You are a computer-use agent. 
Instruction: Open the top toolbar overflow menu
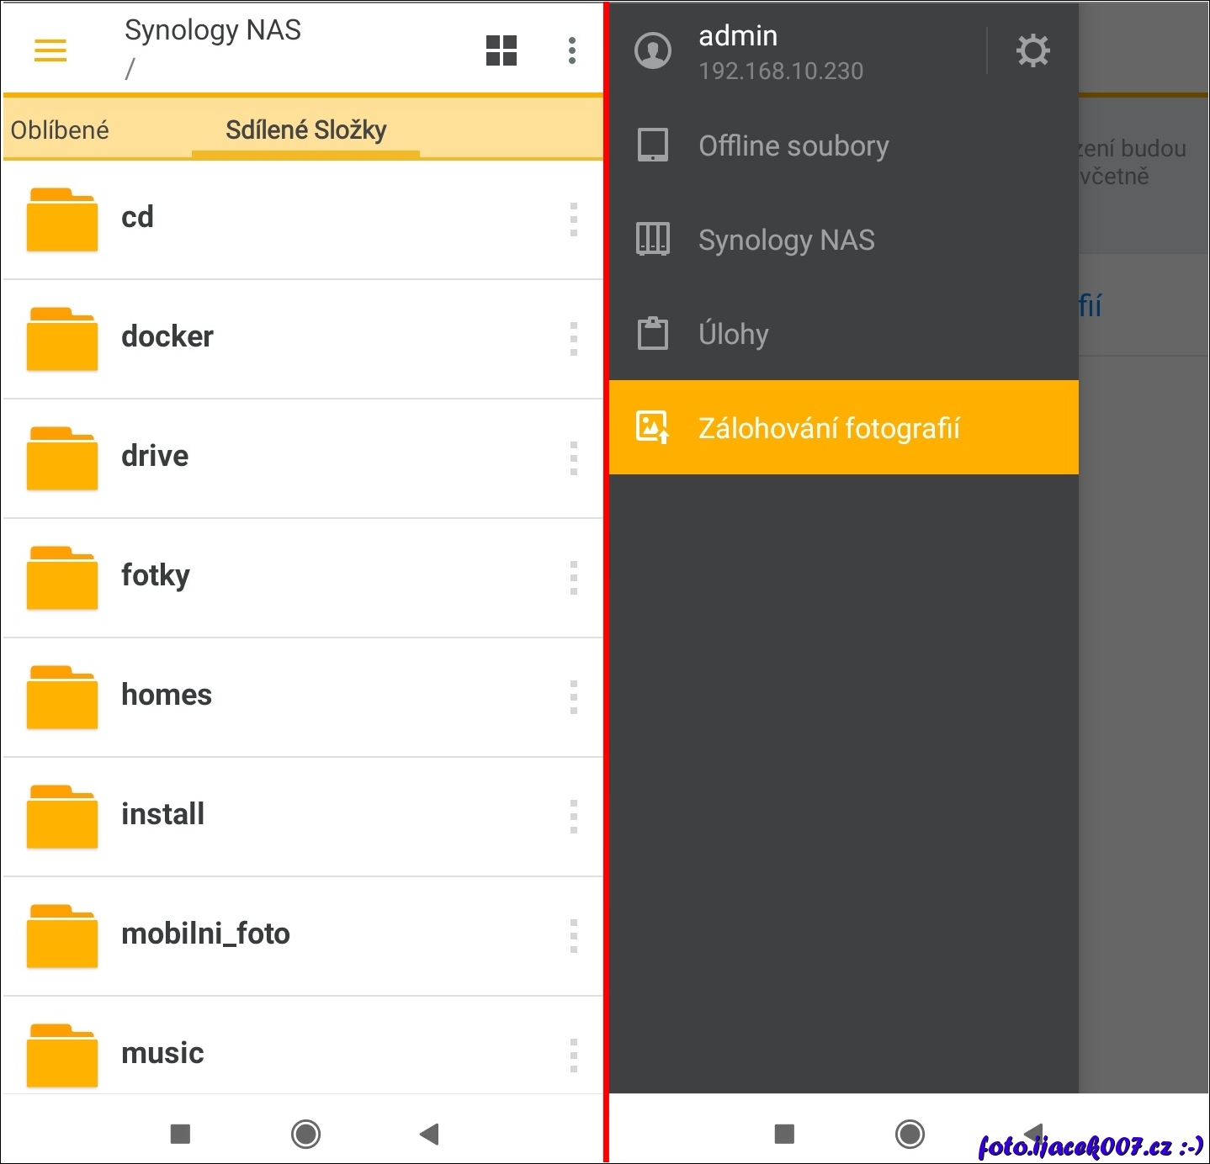click(572, 50)
